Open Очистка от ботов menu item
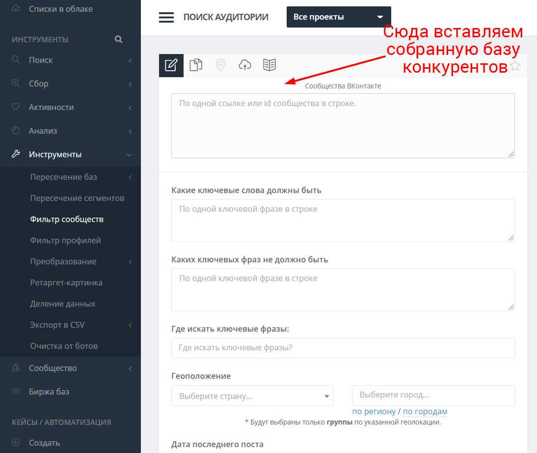This screenshot has height=453, width=537. pos(64,346)
